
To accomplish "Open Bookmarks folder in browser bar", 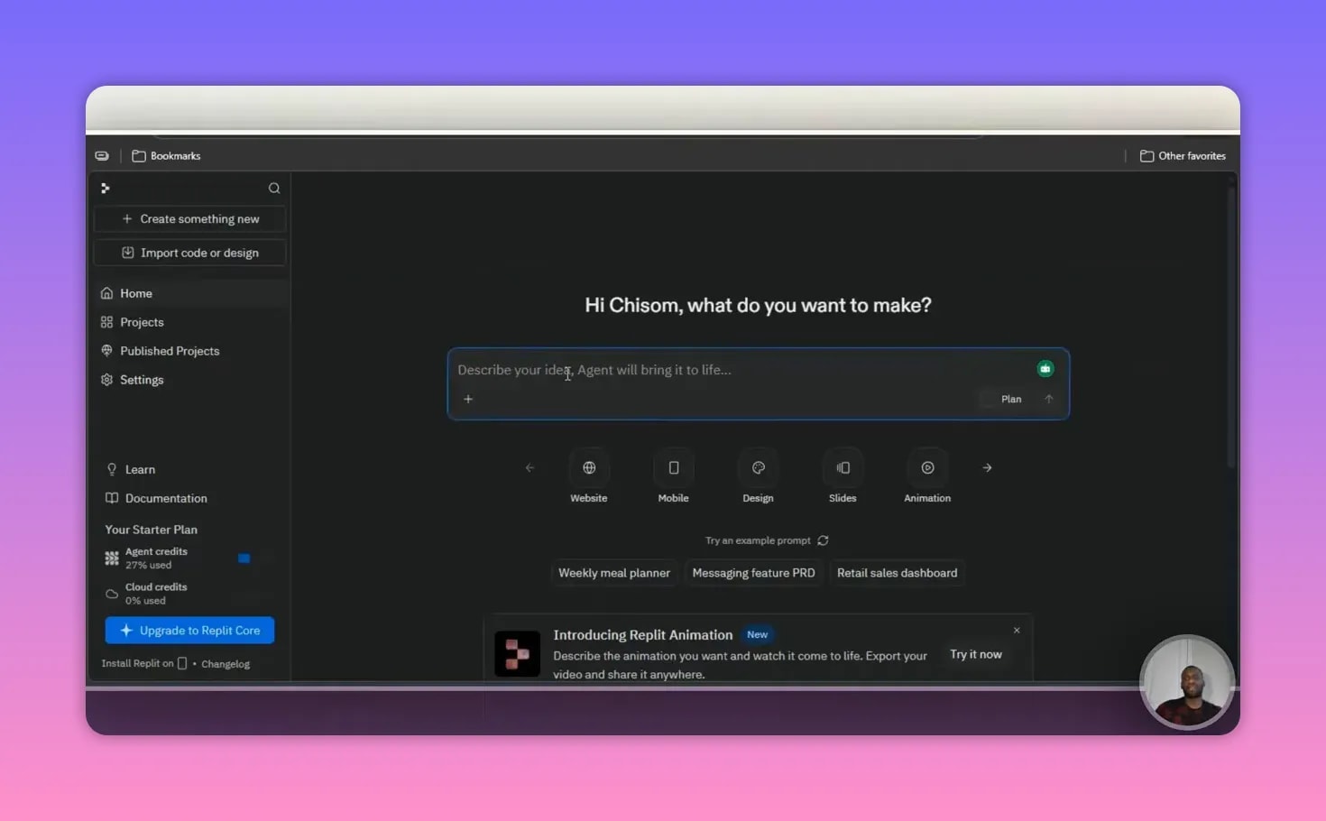I will tap(166, 156).
